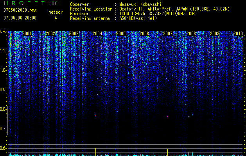Click the HROFFT 1.0.0 title text
The image size is (246, 156).
(x=31, y=3)
